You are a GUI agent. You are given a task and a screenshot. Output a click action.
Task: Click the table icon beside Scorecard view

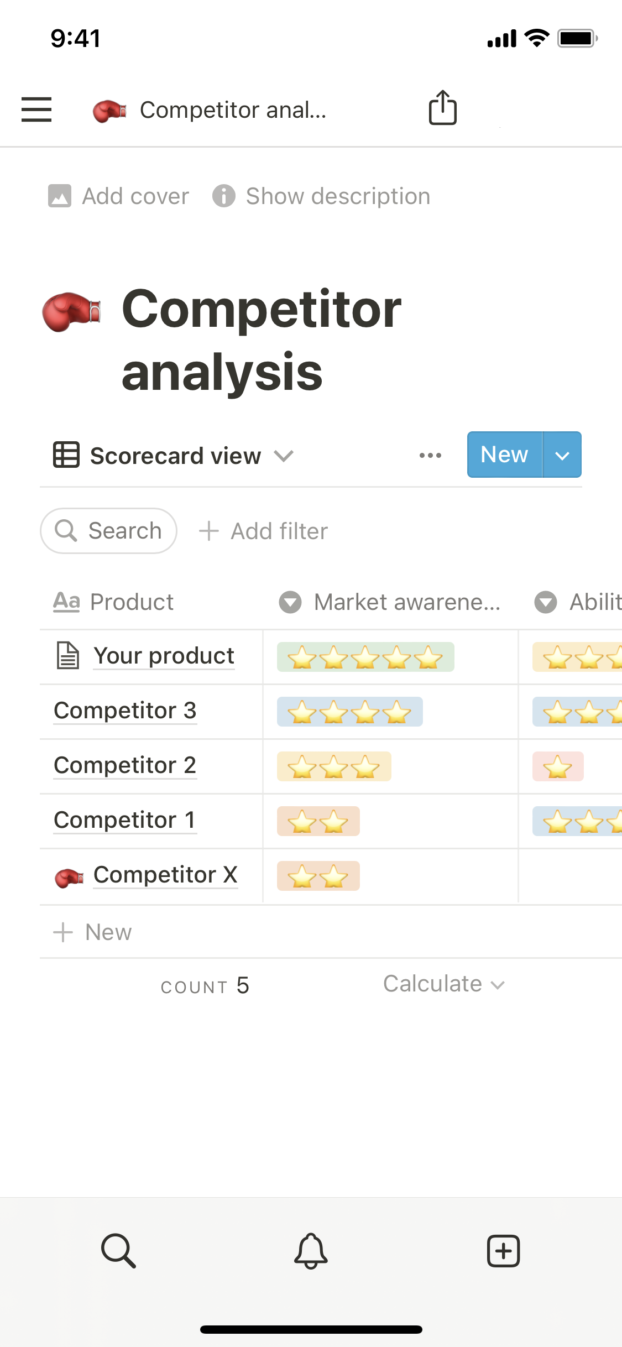coord(66,455)
